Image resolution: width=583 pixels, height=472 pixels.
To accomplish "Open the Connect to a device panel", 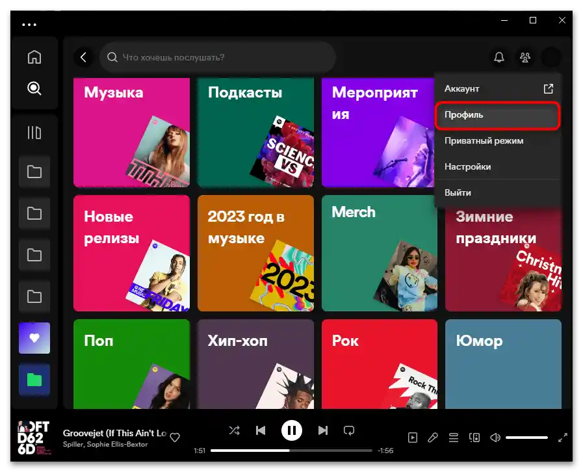I will coord(474,437).
